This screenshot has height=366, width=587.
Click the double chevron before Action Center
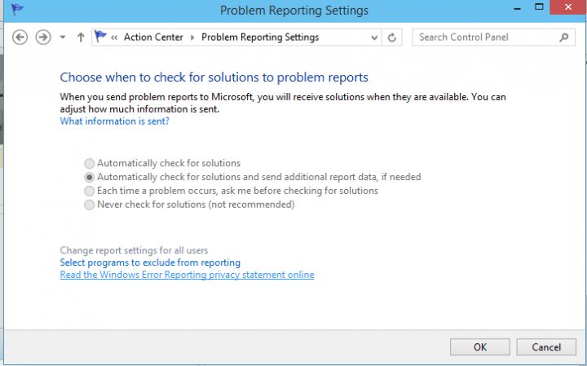[115, 37]
